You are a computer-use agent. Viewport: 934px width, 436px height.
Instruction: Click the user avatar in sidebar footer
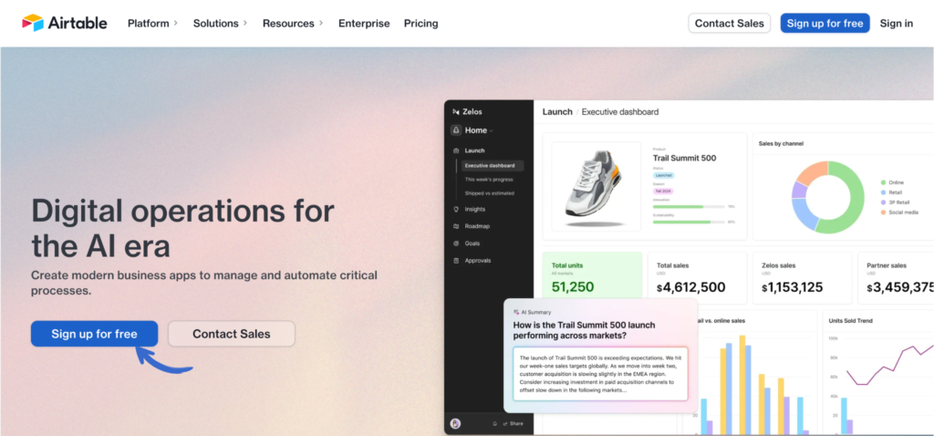[456, 423]
